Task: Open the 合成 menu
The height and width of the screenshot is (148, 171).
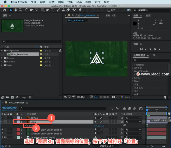Action: (x=52, y=2)
